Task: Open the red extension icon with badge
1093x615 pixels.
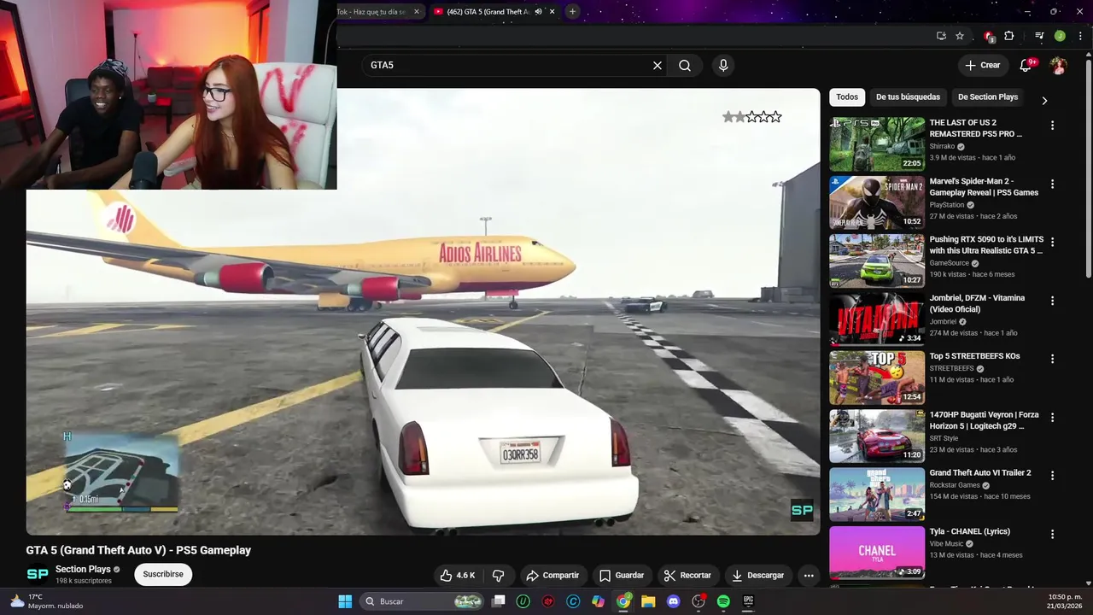Action: (x=989, y=36)
